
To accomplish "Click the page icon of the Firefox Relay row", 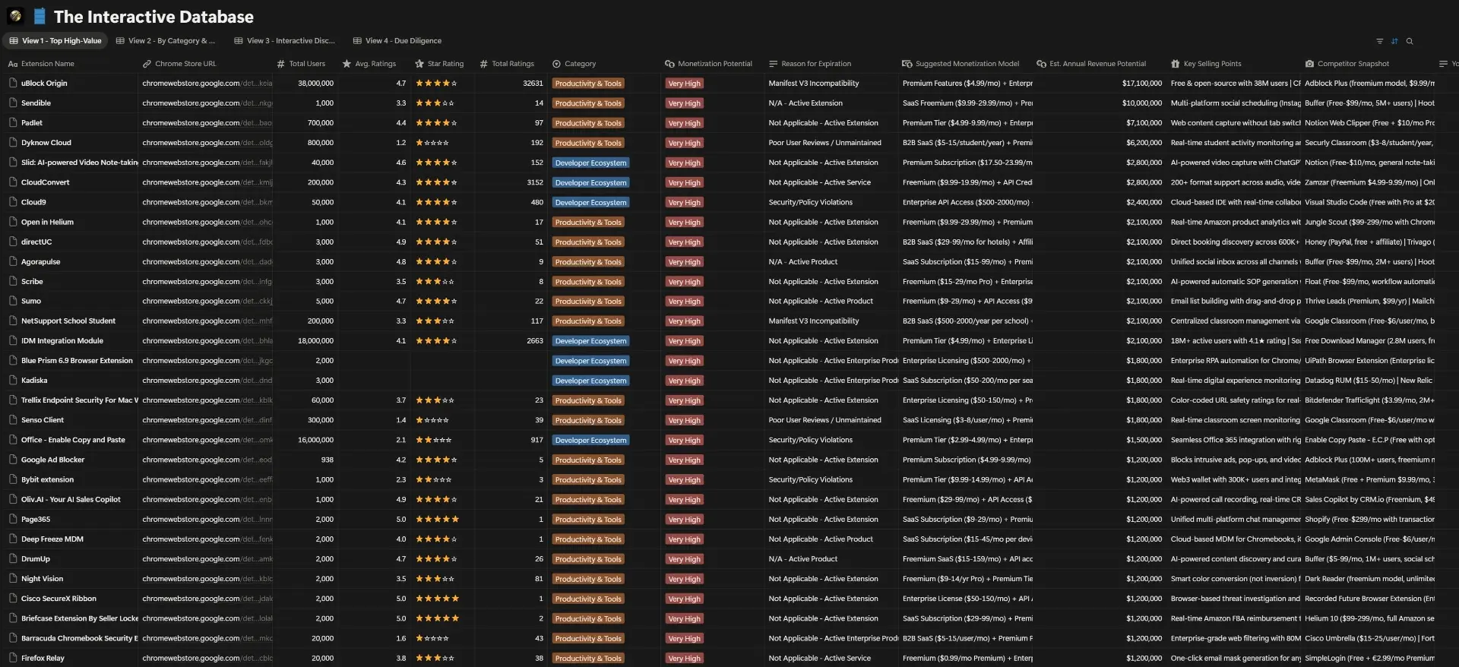I will point(13,658).
